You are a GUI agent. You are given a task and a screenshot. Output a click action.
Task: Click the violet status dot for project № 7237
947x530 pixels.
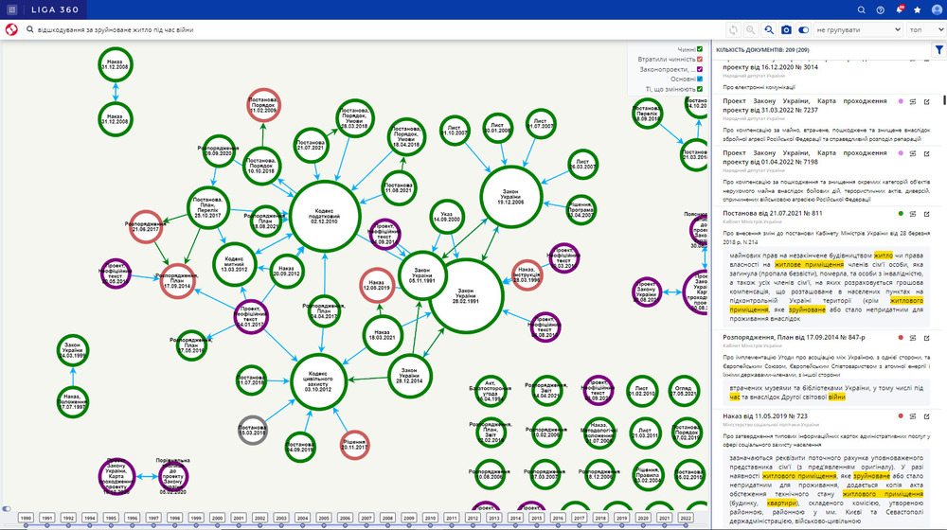point(901,102)
